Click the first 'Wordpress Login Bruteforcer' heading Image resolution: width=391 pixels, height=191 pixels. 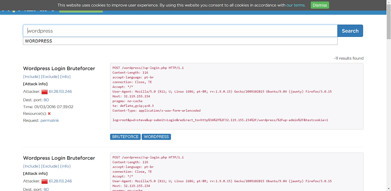click(x=59, y=68)
